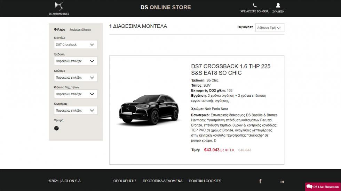Click the ©2021 | AIGLON S.A. text
Screen dimensions: 341x191
point(65,181)
